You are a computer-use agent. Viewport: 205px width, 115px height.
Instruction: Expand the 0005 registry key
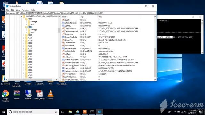(24, 43)
